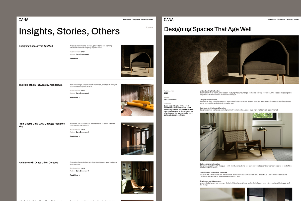Click arrow icon beside From Brief to Built Read More

click(80, 136)
